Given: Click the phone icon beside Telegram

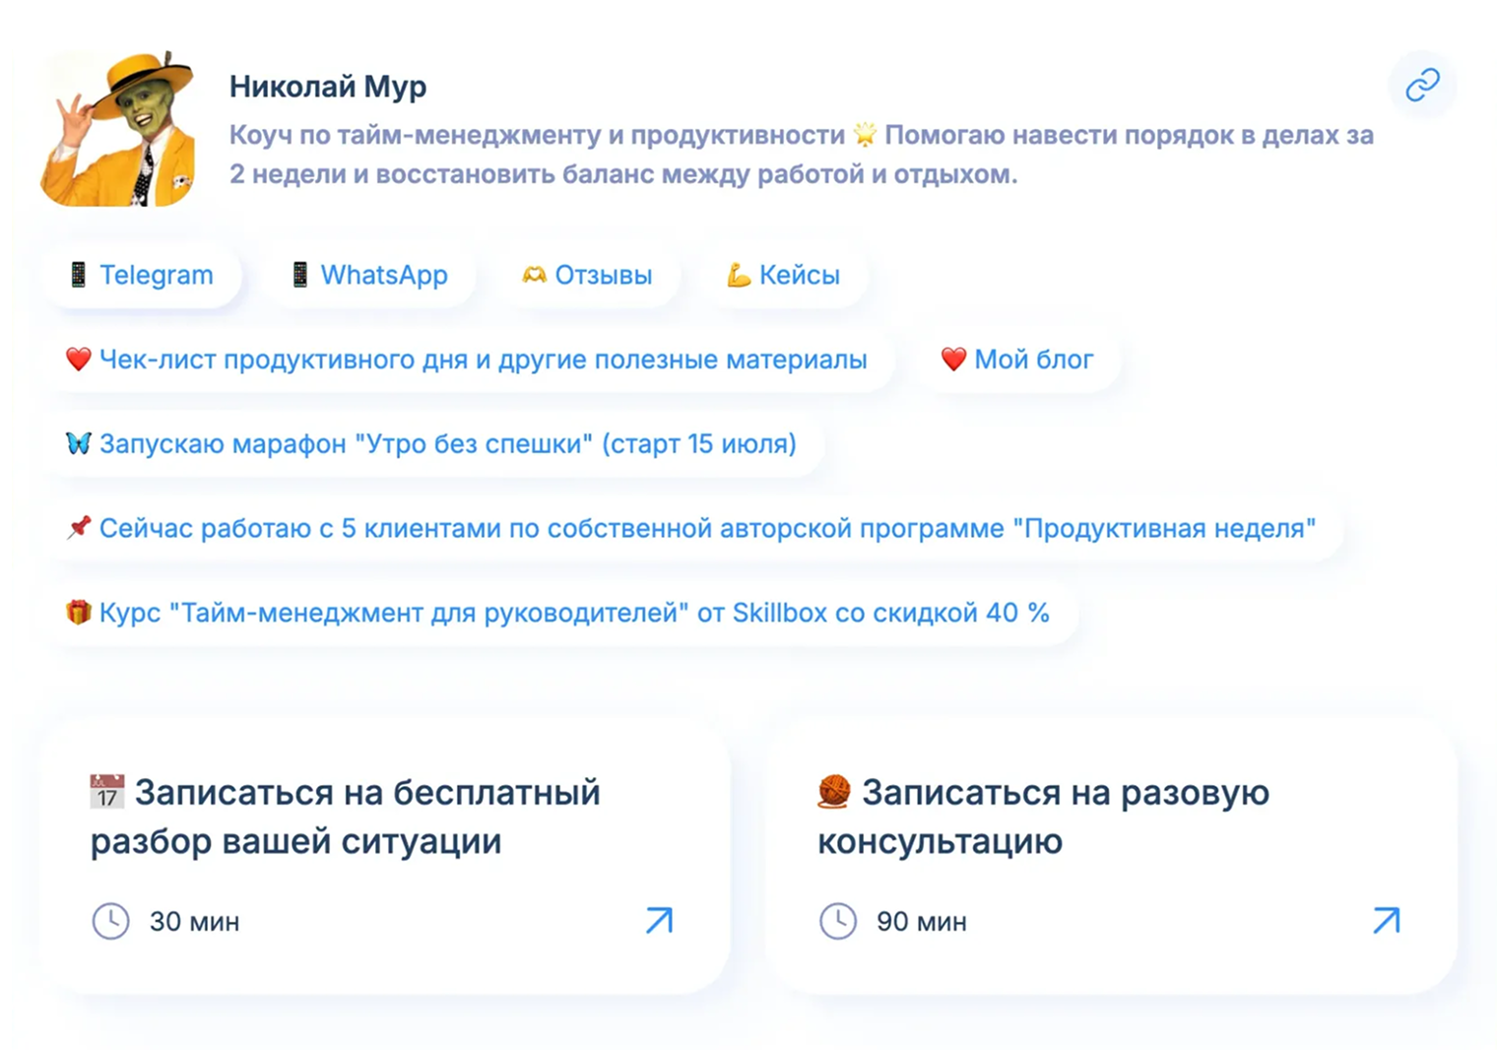Looking at the screenshot, I should pos(78,275).
